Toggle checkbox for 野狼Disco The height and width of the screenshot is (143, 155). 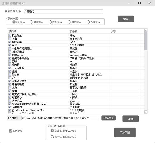[x=10, y=55]
